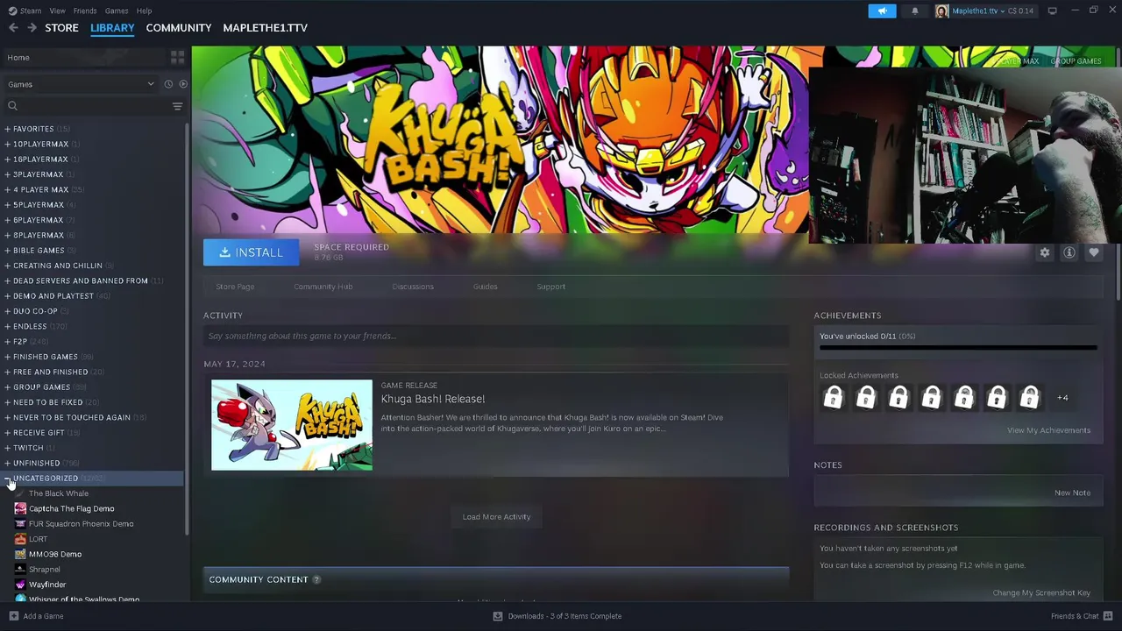This screenshot has width=1122, height=631.
Task: Click the library list scrollbar
Action: click(188, 329)
